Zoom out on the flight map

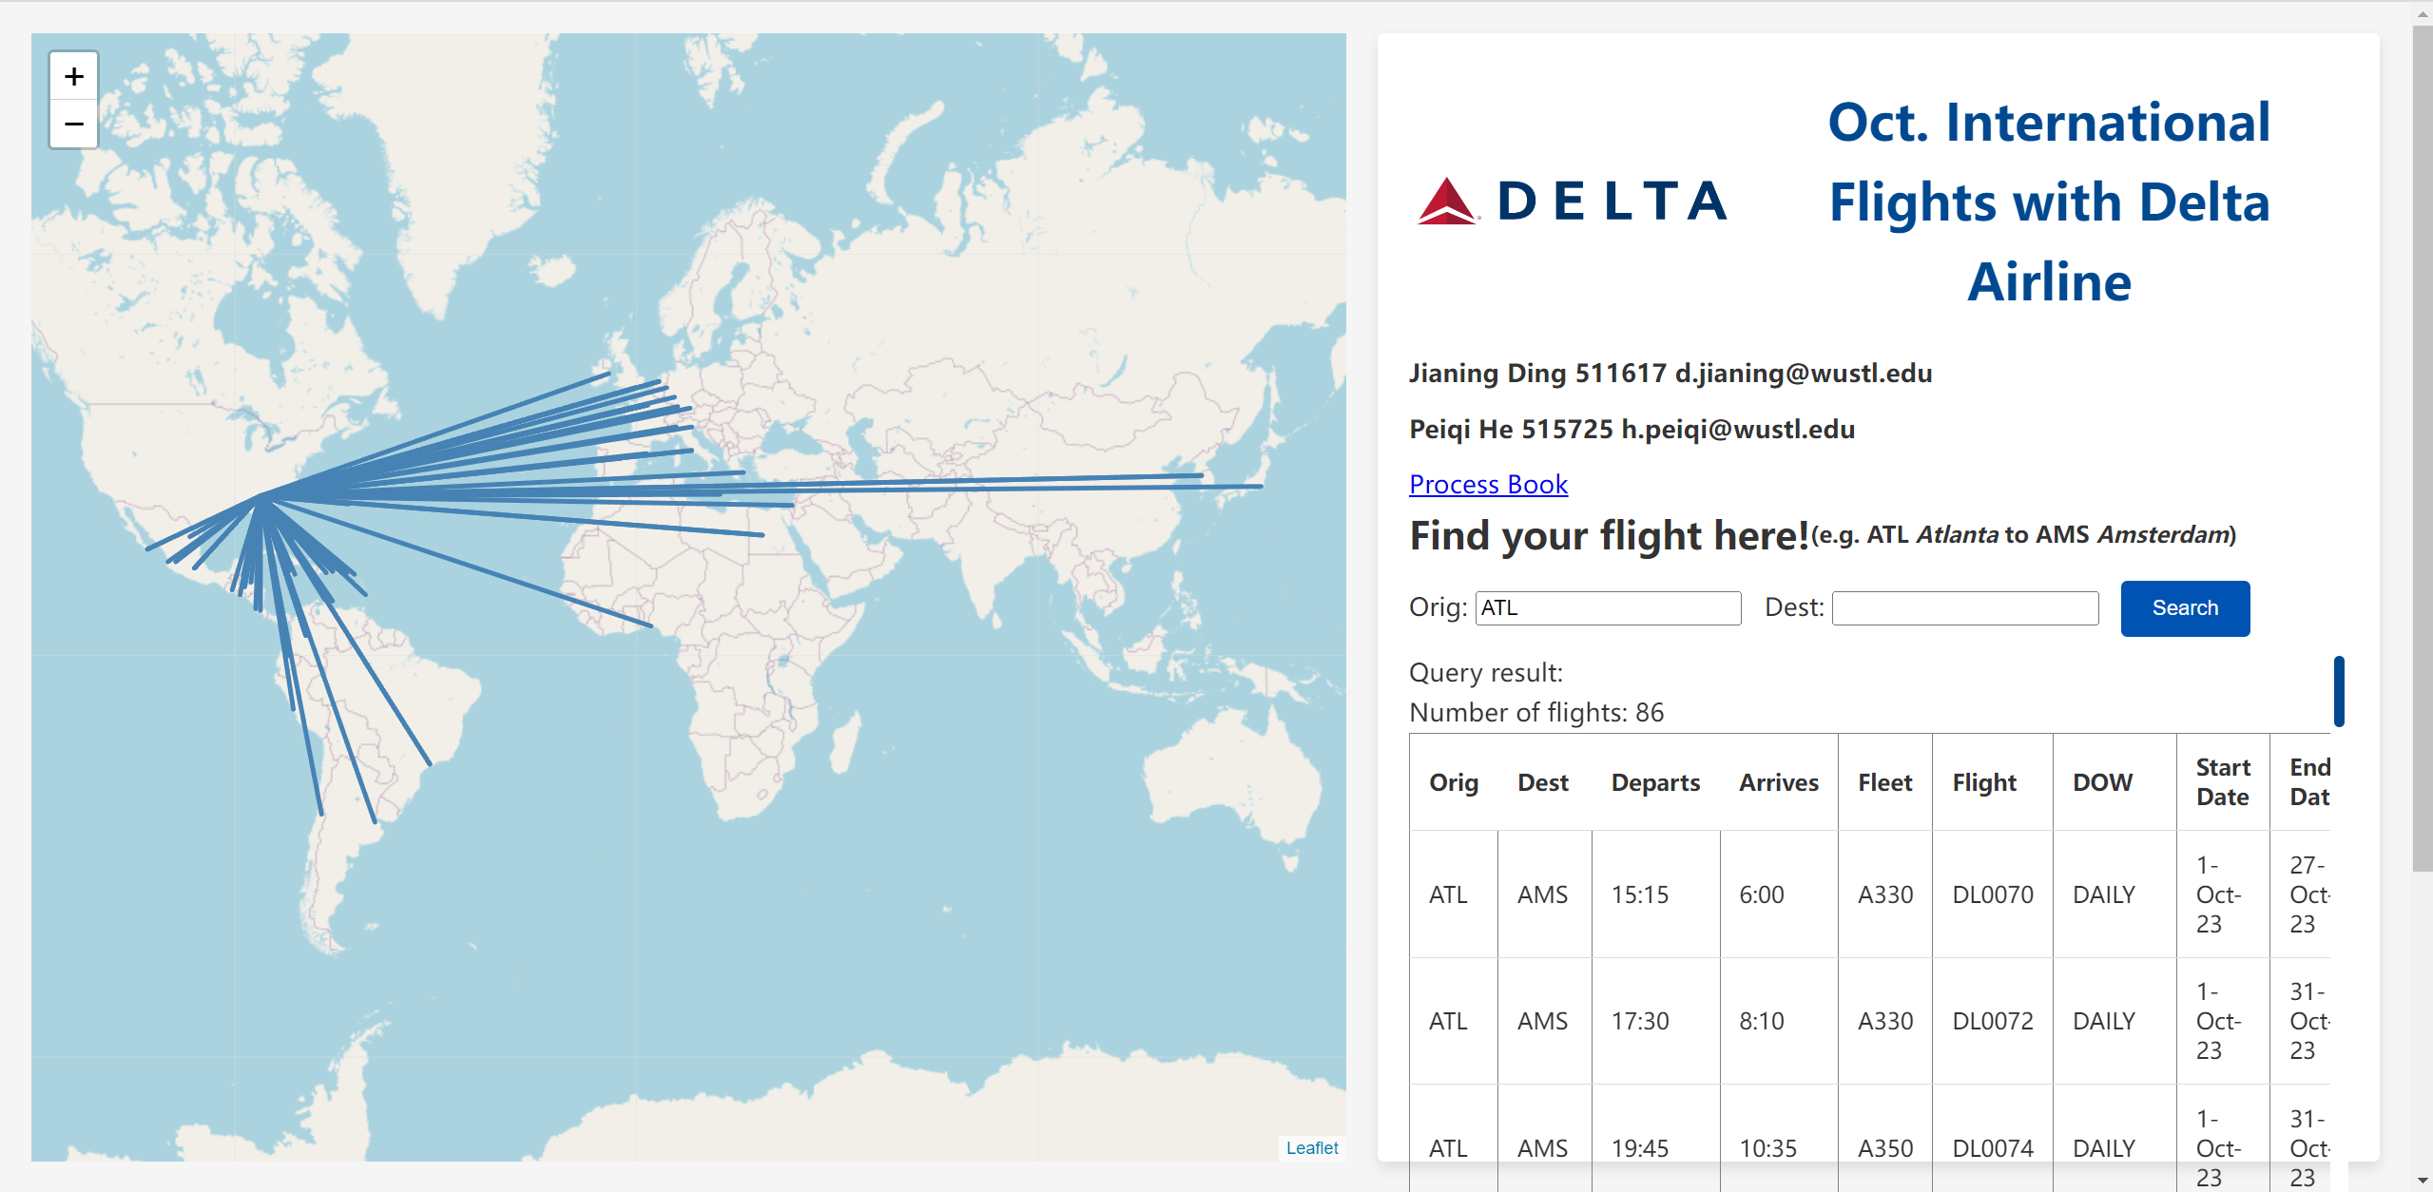pyautogui.click(x=74, y=125)
